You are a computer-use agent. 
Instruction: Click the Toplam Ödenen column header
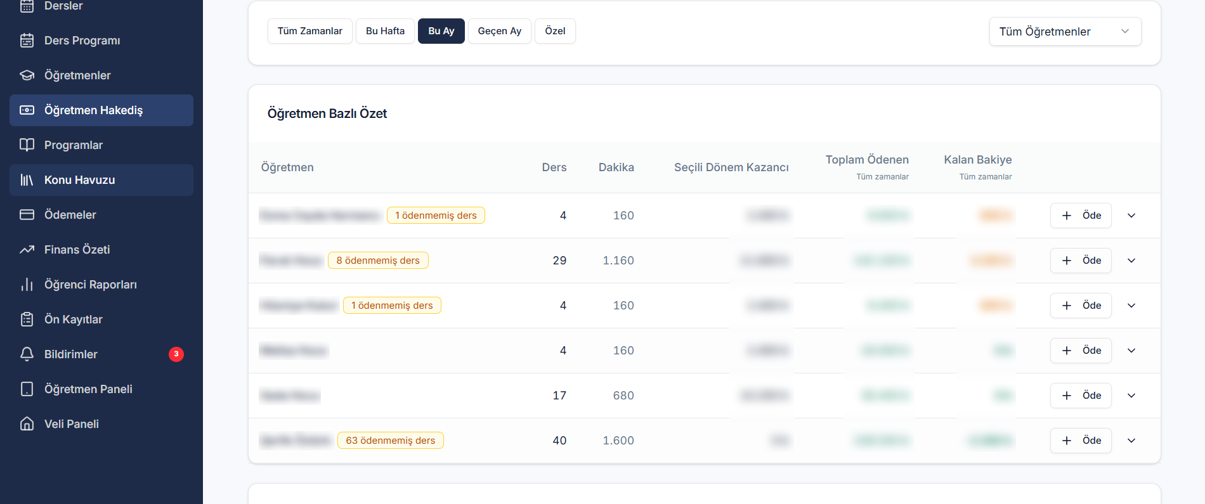click(x=867, y=160)
